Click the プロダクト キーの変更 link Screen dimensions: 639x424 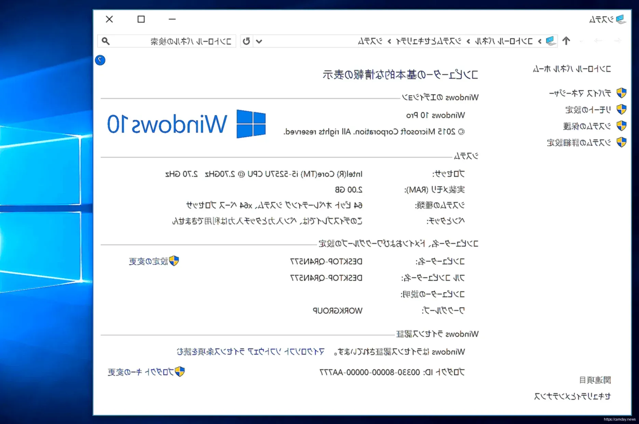tap(141, 372)
